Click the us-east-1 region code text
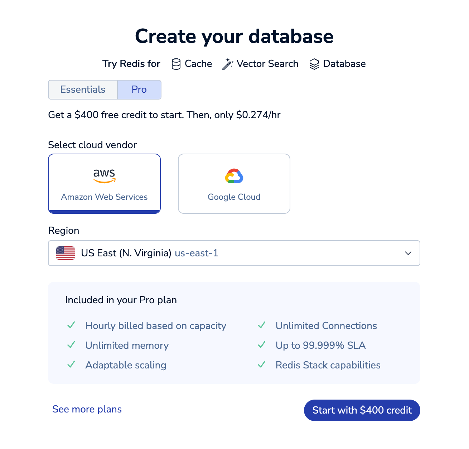 tap(197, 253)
